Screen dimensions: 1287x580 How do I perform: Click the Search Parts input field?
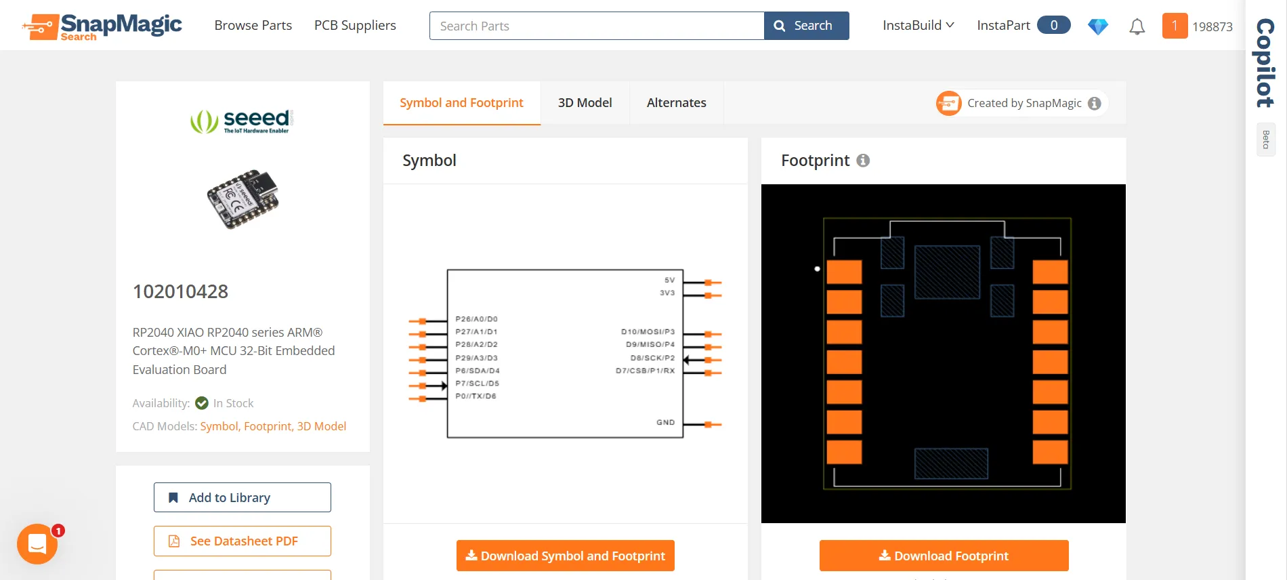597,26
